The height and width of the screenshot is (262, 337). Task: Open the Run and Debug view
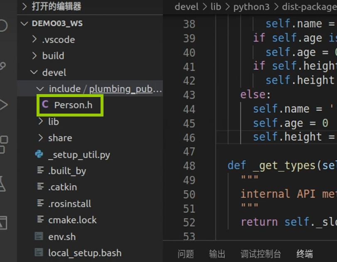[3, 104]
